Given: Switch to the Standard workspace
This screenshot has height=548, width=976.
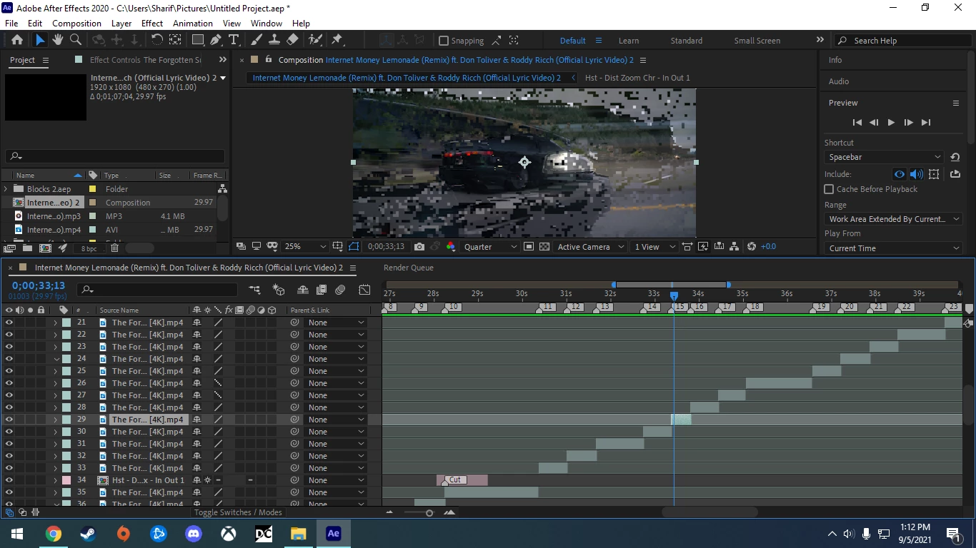Looking at the screenshot, I should point(687,41).
